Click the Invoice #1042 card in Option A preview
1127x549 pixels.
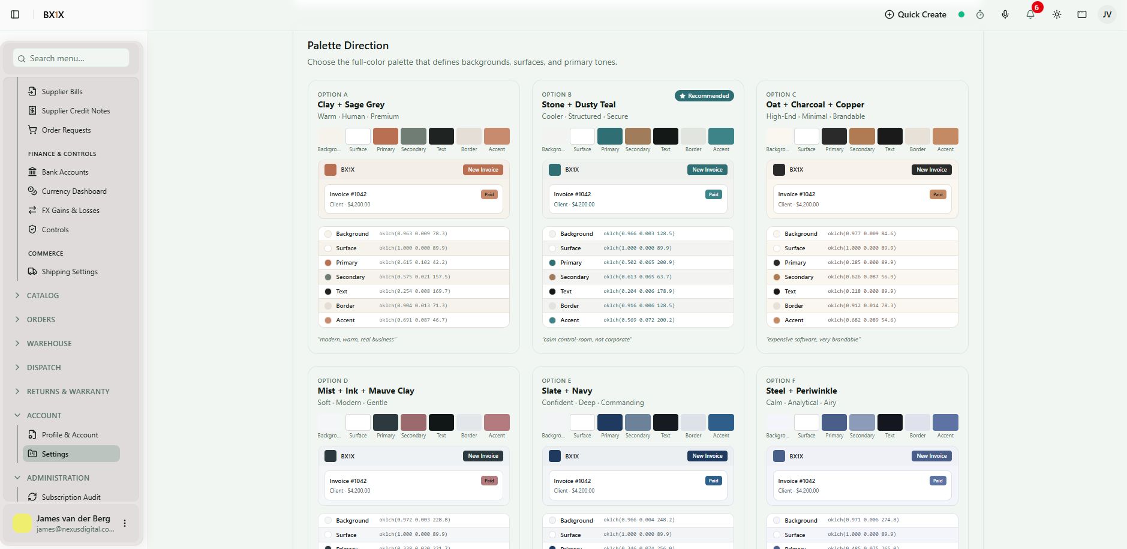coord(414,199)
